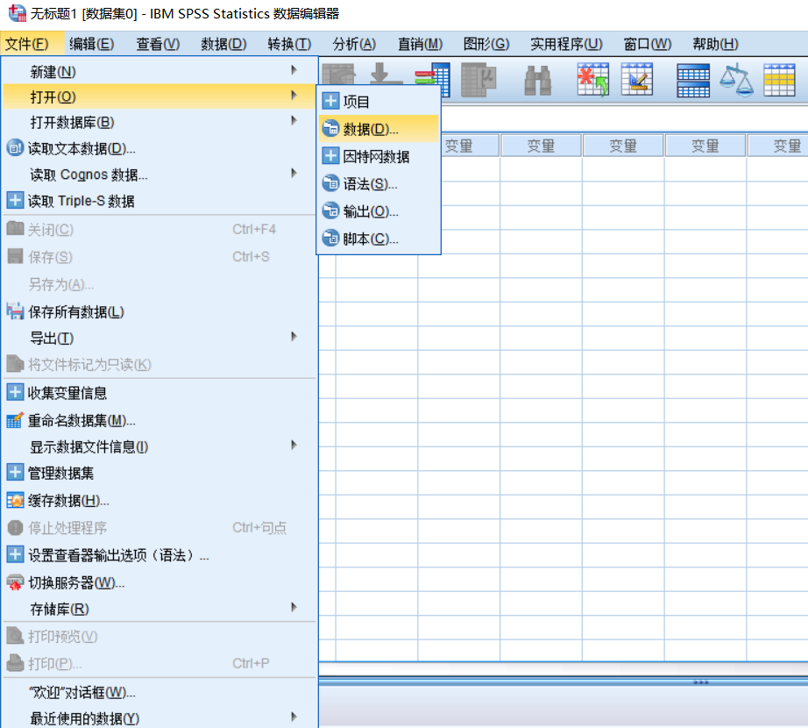Click the icon beside 因特网数据
The image size is (808, 728).
(x=330, y=156)
